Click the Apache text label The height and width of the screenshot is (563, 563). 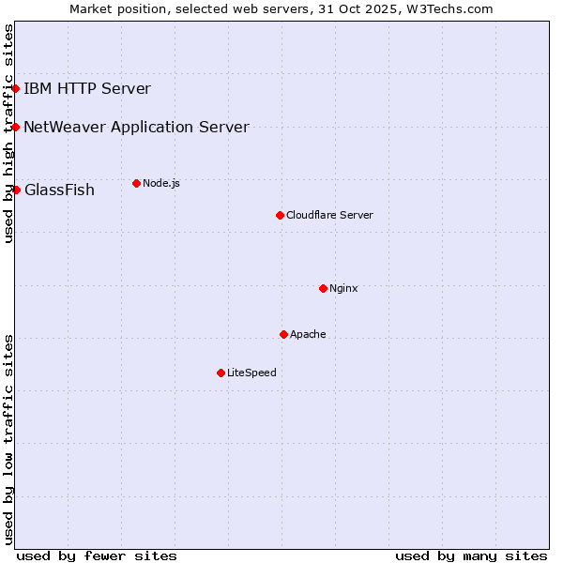(x=308, y=334)
